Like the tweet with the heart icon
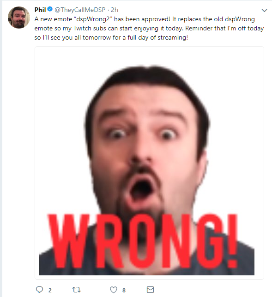The width and height of the screenshot is (272, 297). click(x=114, y=290)
